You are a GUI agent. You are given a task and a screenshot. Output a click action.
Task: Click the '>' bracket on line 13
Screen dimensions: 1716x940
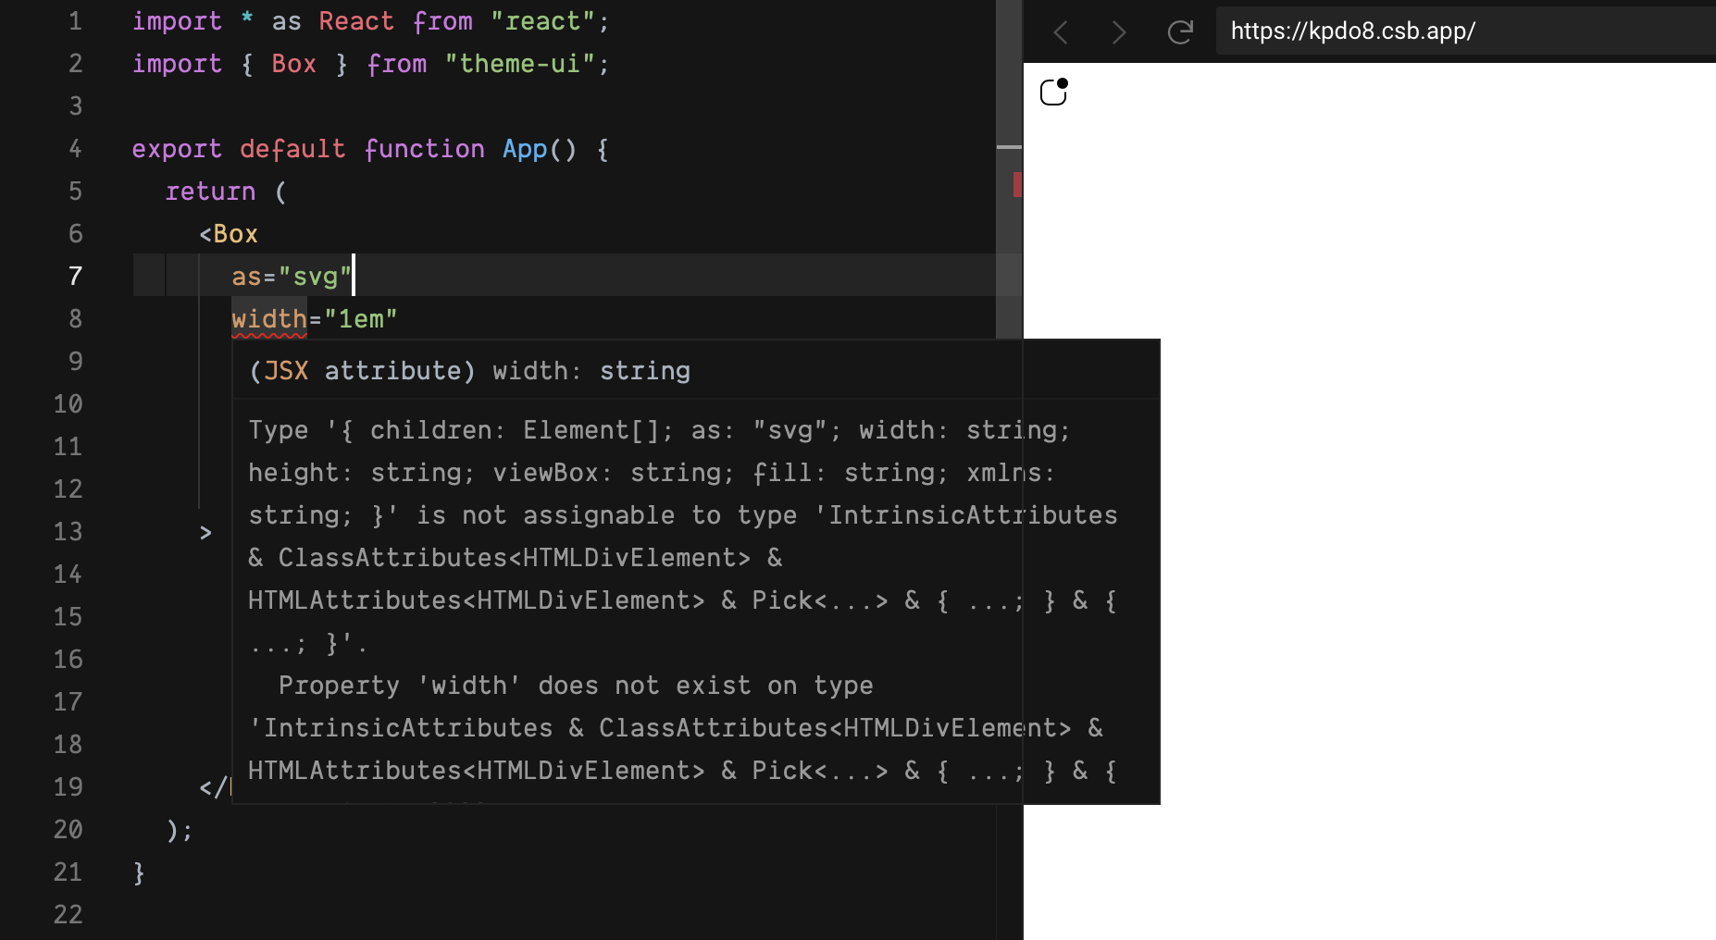coord(205,532)
